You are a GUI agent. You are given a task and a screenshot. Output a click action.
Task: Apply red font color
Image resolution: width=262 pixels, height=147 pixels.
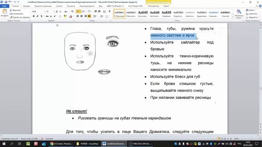coord(71,16)
